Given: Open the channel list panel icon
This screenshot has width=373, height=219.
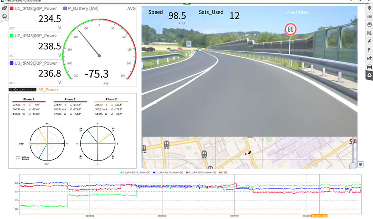Looking at the screenshot, I should coord(369,16).
